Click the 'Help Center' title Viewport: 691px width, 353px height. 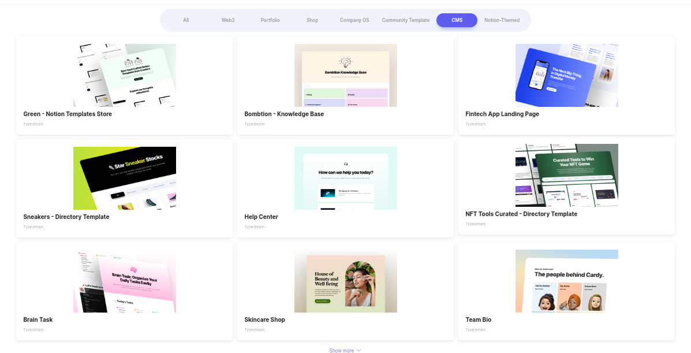point(262,217)
